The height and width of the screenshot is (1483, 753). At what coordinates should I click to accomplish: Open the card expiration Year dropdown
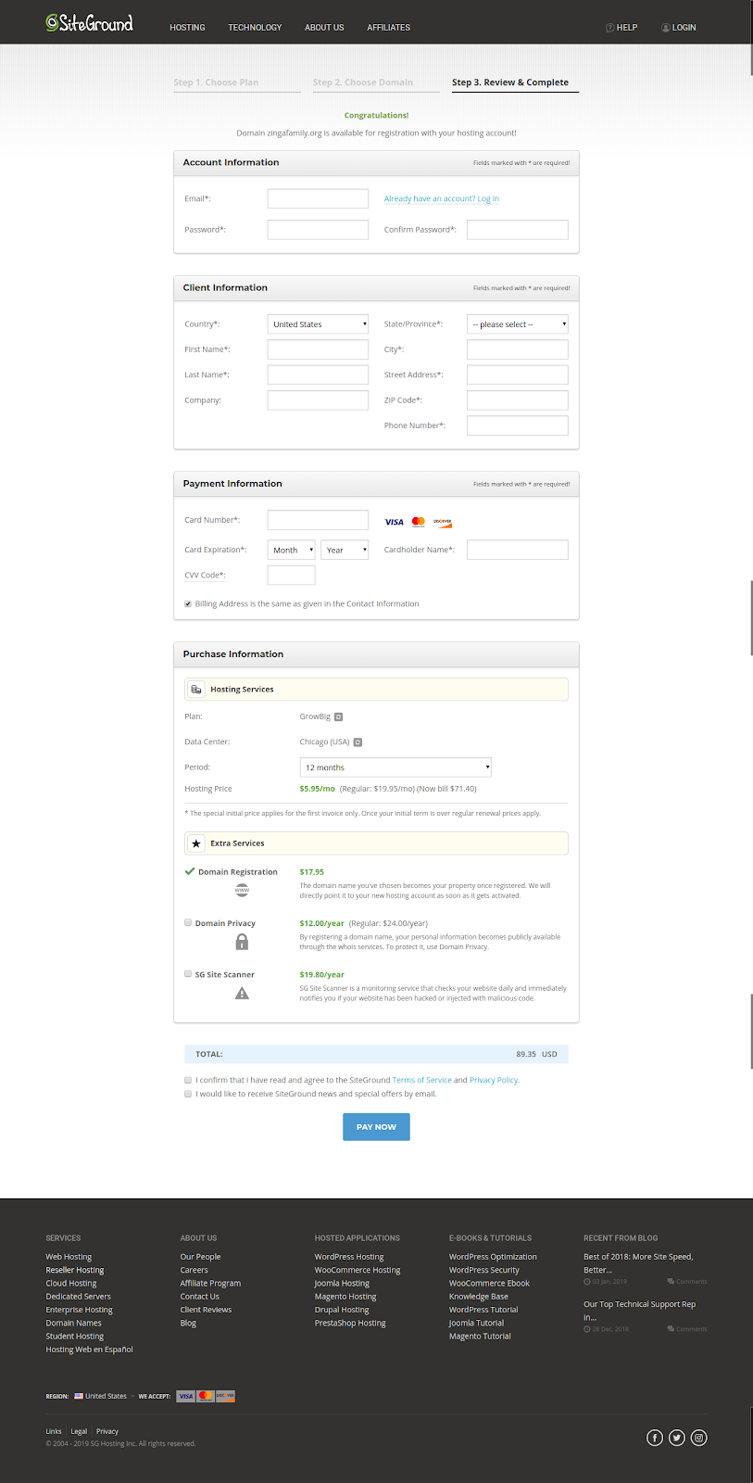click(x=345, y=550)
